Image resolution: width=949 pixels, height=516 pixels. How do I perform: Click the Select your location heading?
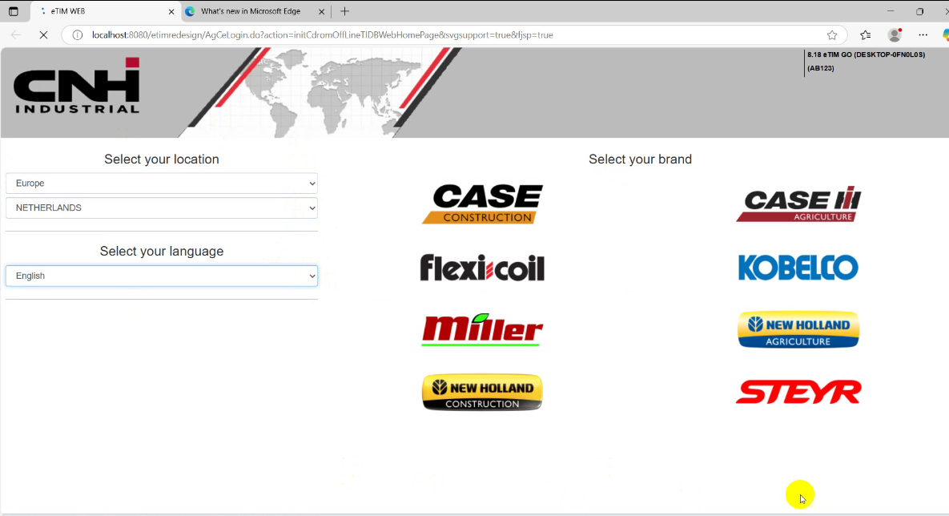tap(162, 159)
